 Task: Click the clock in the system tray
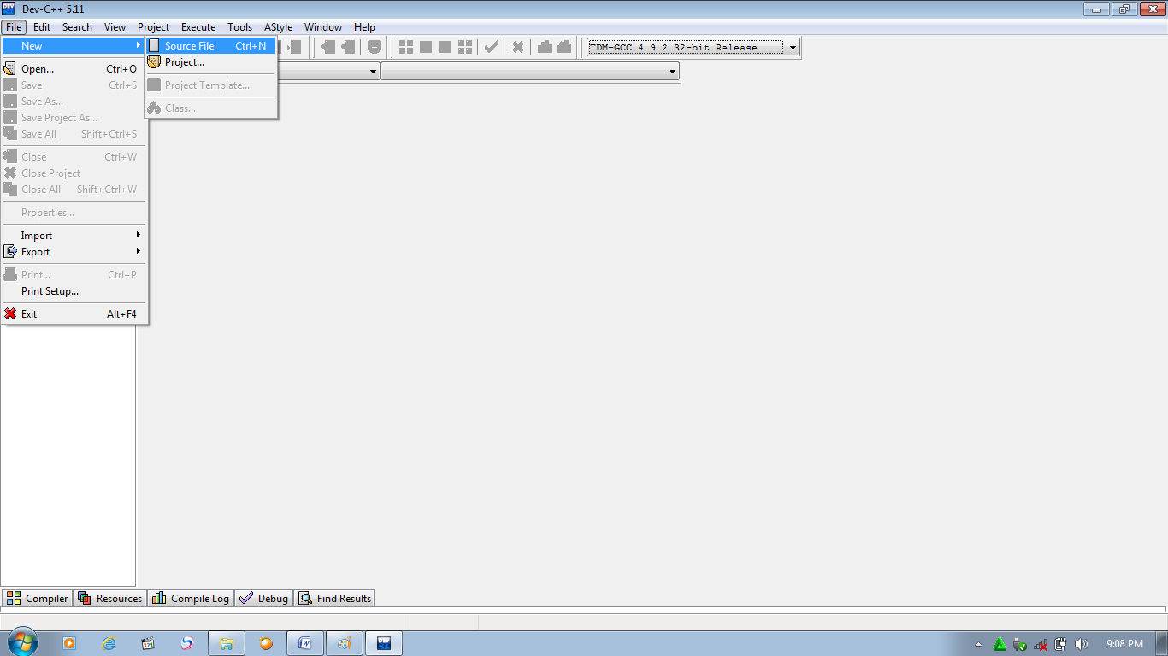coord(1126,642)
